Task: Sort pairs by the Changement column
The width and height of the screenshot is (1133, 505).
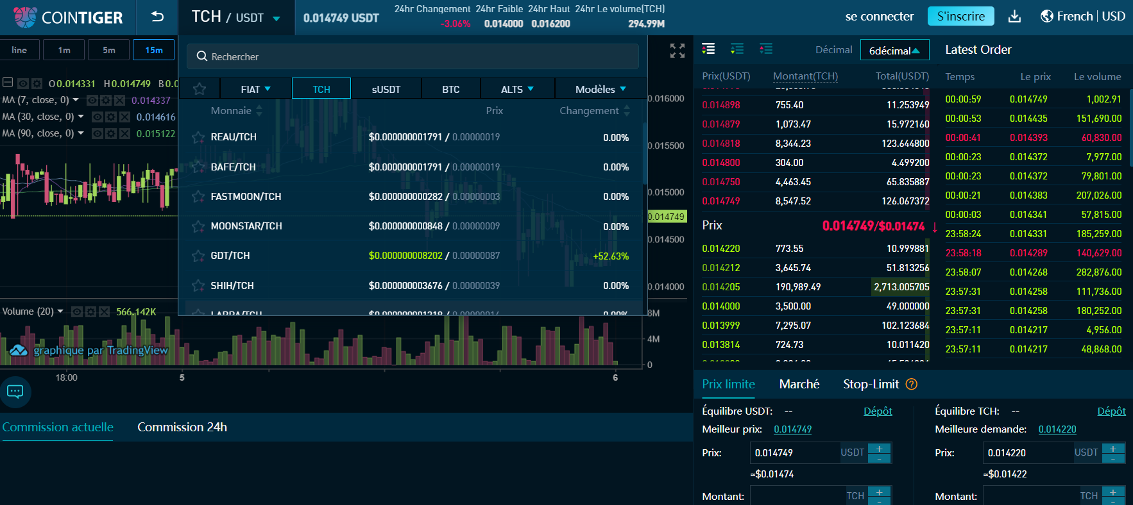Action: tap(595, 111)
